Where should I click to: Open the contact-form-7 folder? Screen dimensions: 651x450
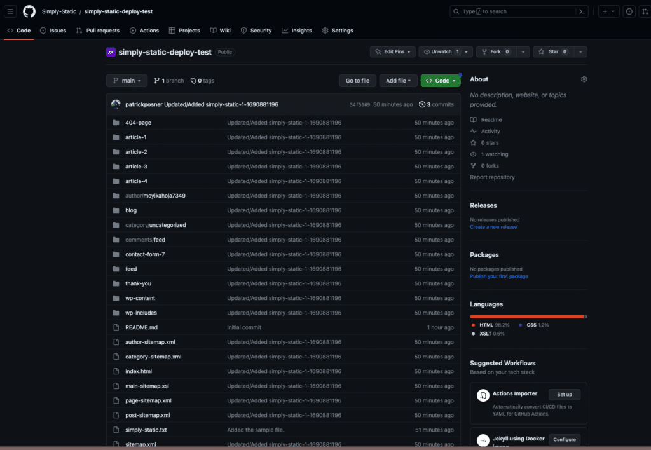click(x=145, y=254)
